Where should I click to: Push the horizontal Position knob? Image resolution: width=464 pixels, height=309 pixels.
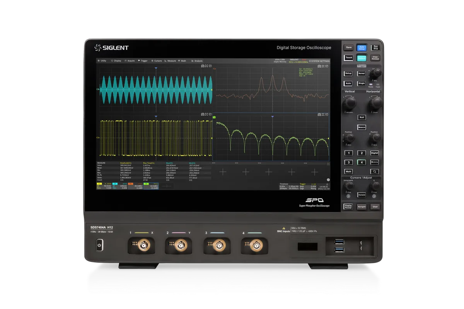pyautogui.click(x=375, y=138)
